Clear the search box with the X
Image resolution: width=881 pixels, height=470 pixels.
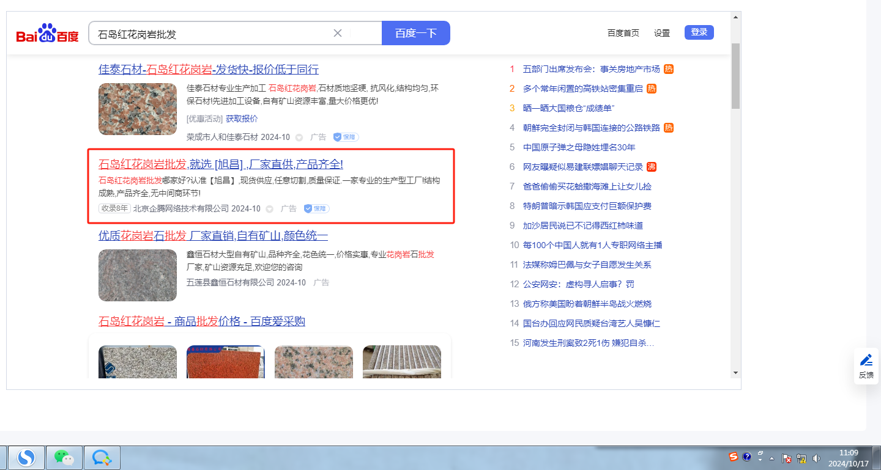337,33
